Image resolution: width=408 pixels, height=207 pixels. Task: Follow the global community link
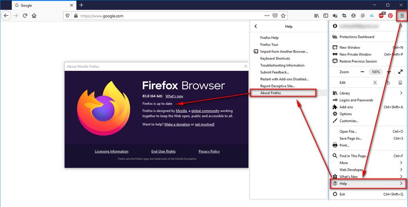205,111
